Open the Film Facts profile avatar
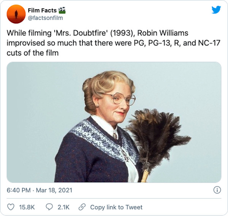This screenshot has height=216, width=228. [x=16, y=14]
